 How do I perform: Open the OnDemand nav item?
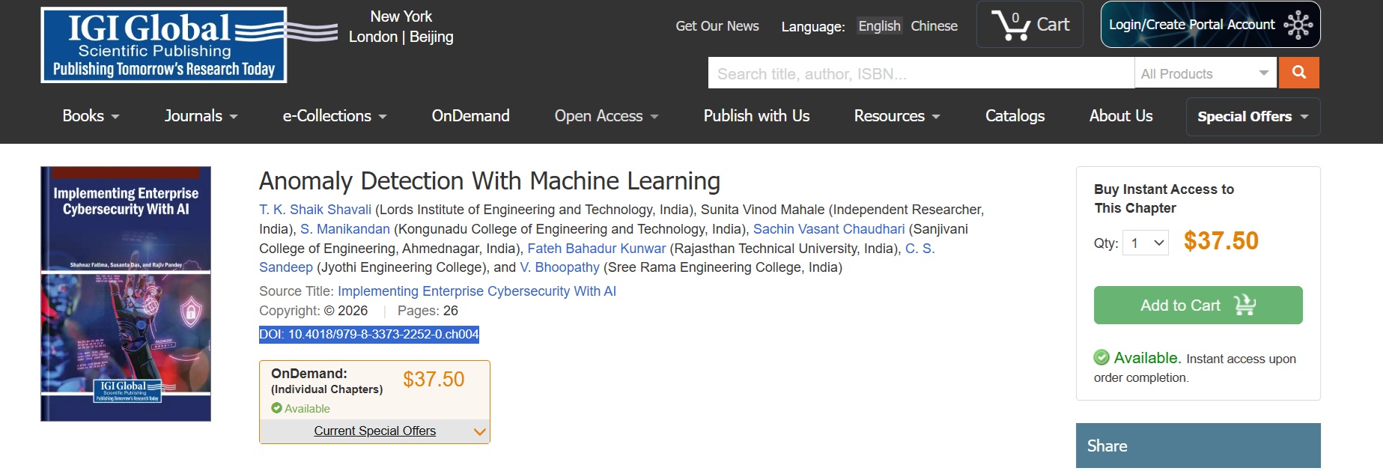(470, 116)
